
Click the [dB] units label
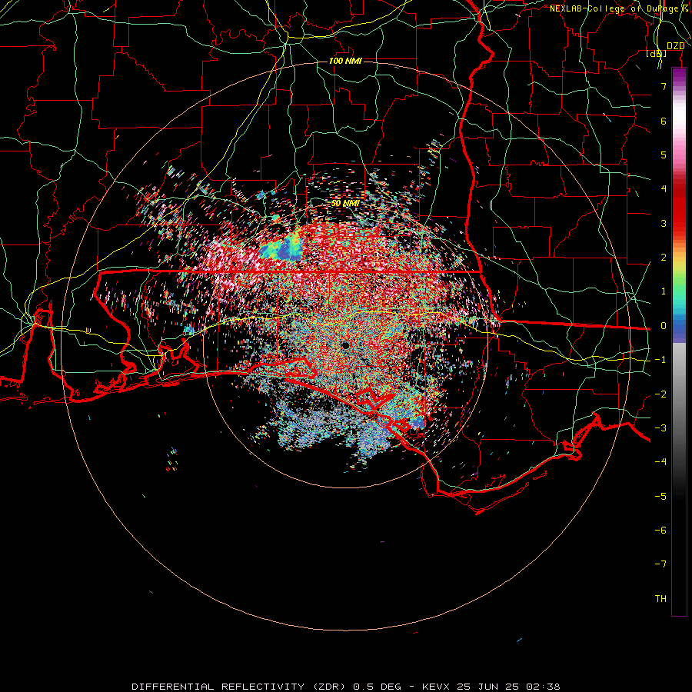pyautogui.click(x=657, y=54)
